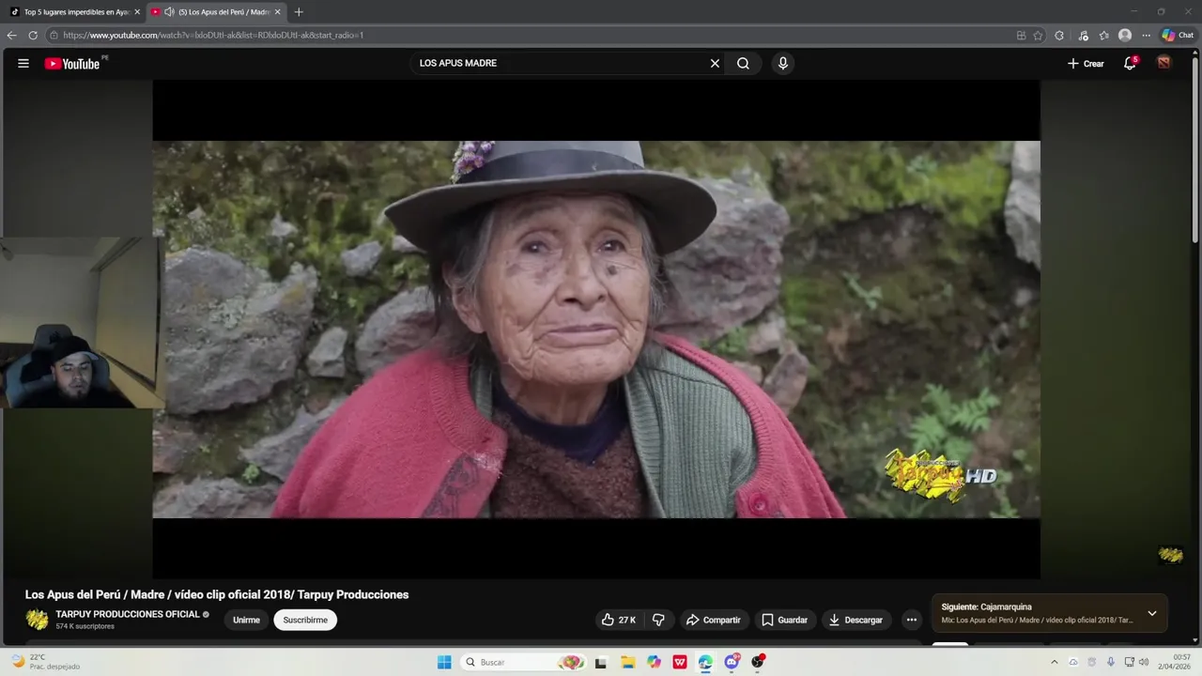Open browser extensions puzzle icon
The width and height of the screenshot is (1202, 676).
(1059, 35)
